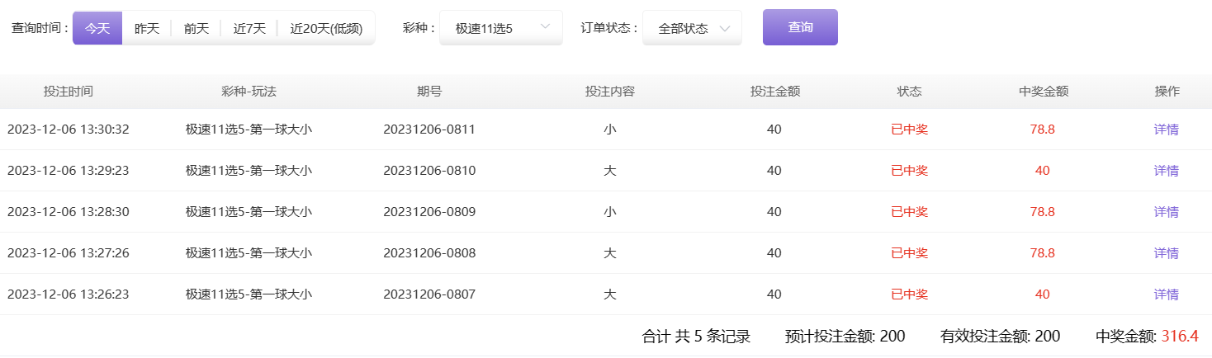Click the 中奖金额 column header
The width and height of the screenshot is (1212, 358).
1044,92
